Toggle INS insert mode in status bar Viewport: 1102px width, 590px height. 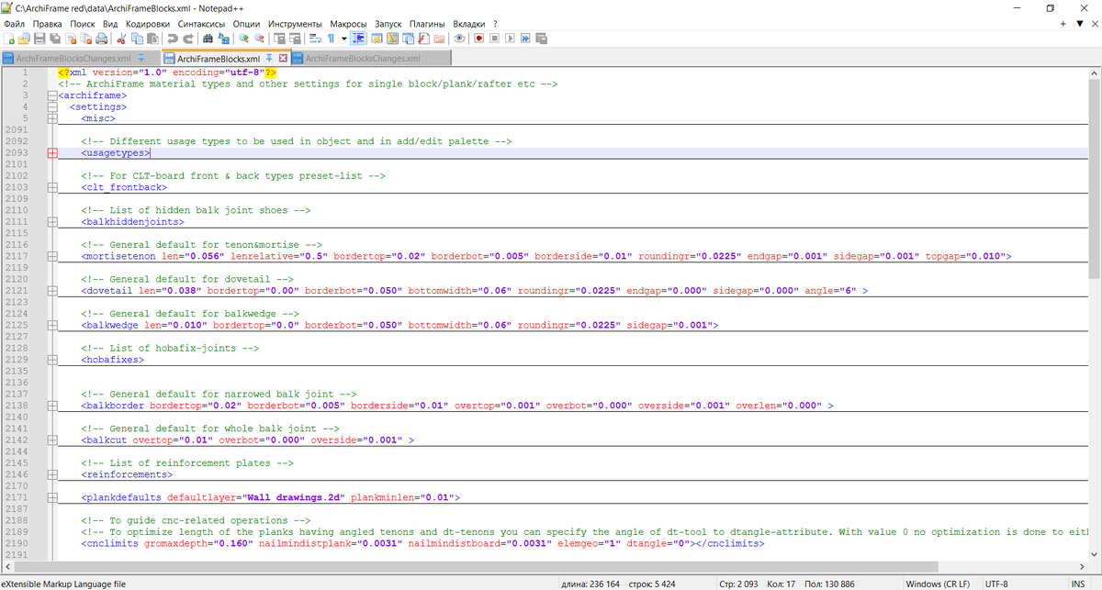[1077, 584]
